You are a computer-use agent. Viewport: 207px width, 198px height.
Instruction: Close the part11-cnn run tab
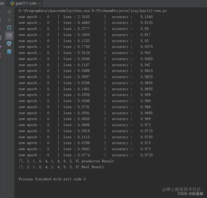tap(39, 4)
